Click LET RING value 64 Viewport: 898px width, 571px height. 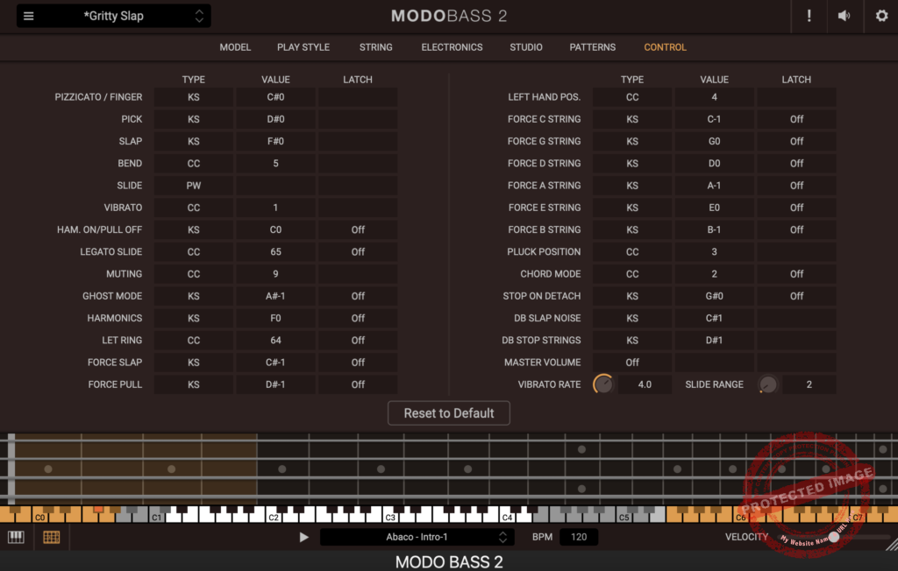click(275, 341)
